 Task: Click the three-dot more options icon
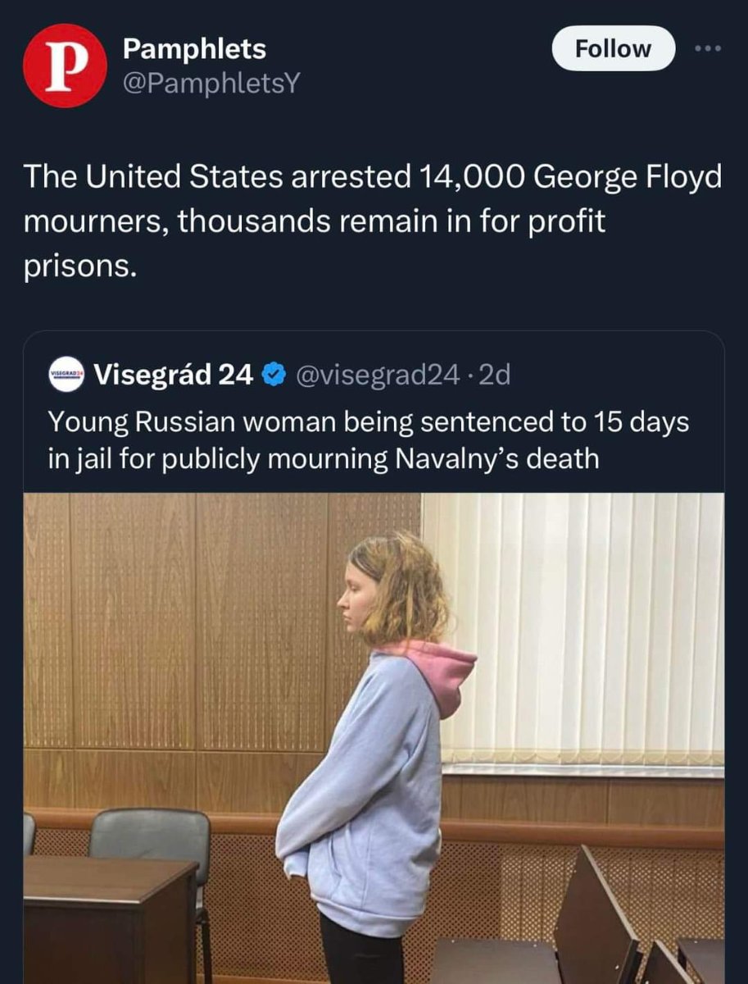(x=707, y=48)
